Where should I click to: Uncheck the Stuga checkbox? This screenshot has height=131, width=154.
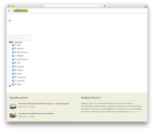pos(13,85)
